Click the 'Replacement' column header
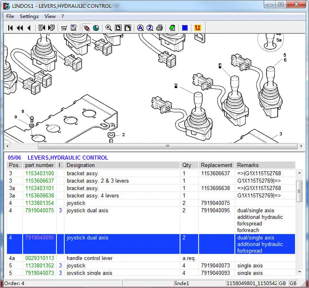 point(217,165)
